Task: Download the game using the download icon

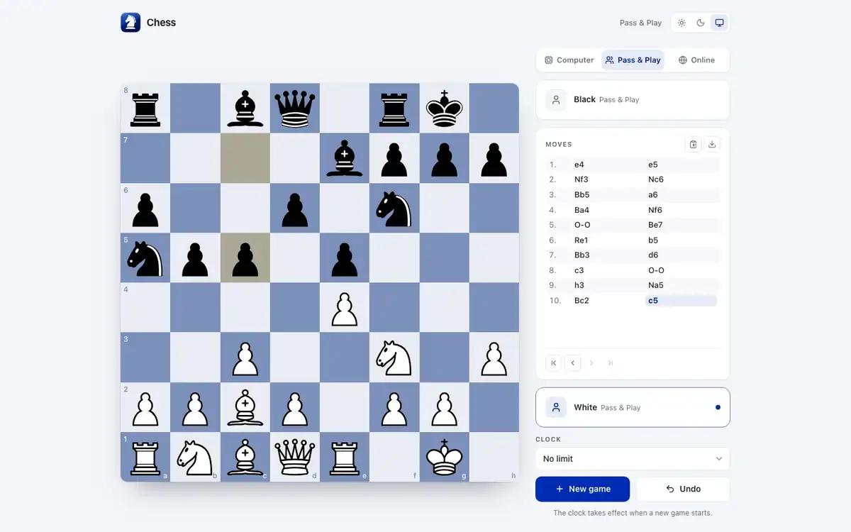Action: coord(713,144)
